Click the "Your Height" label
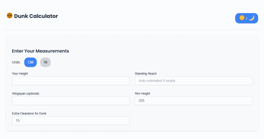The height and width of the screenshot is (139, 264). [20, 74]
